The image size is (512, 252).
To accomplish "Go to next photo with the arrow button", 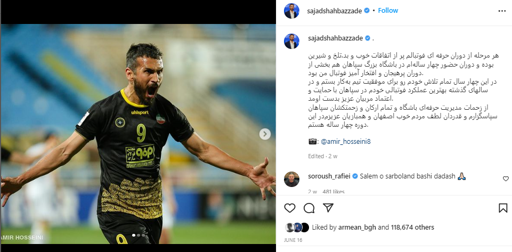I will click(265, 134).
